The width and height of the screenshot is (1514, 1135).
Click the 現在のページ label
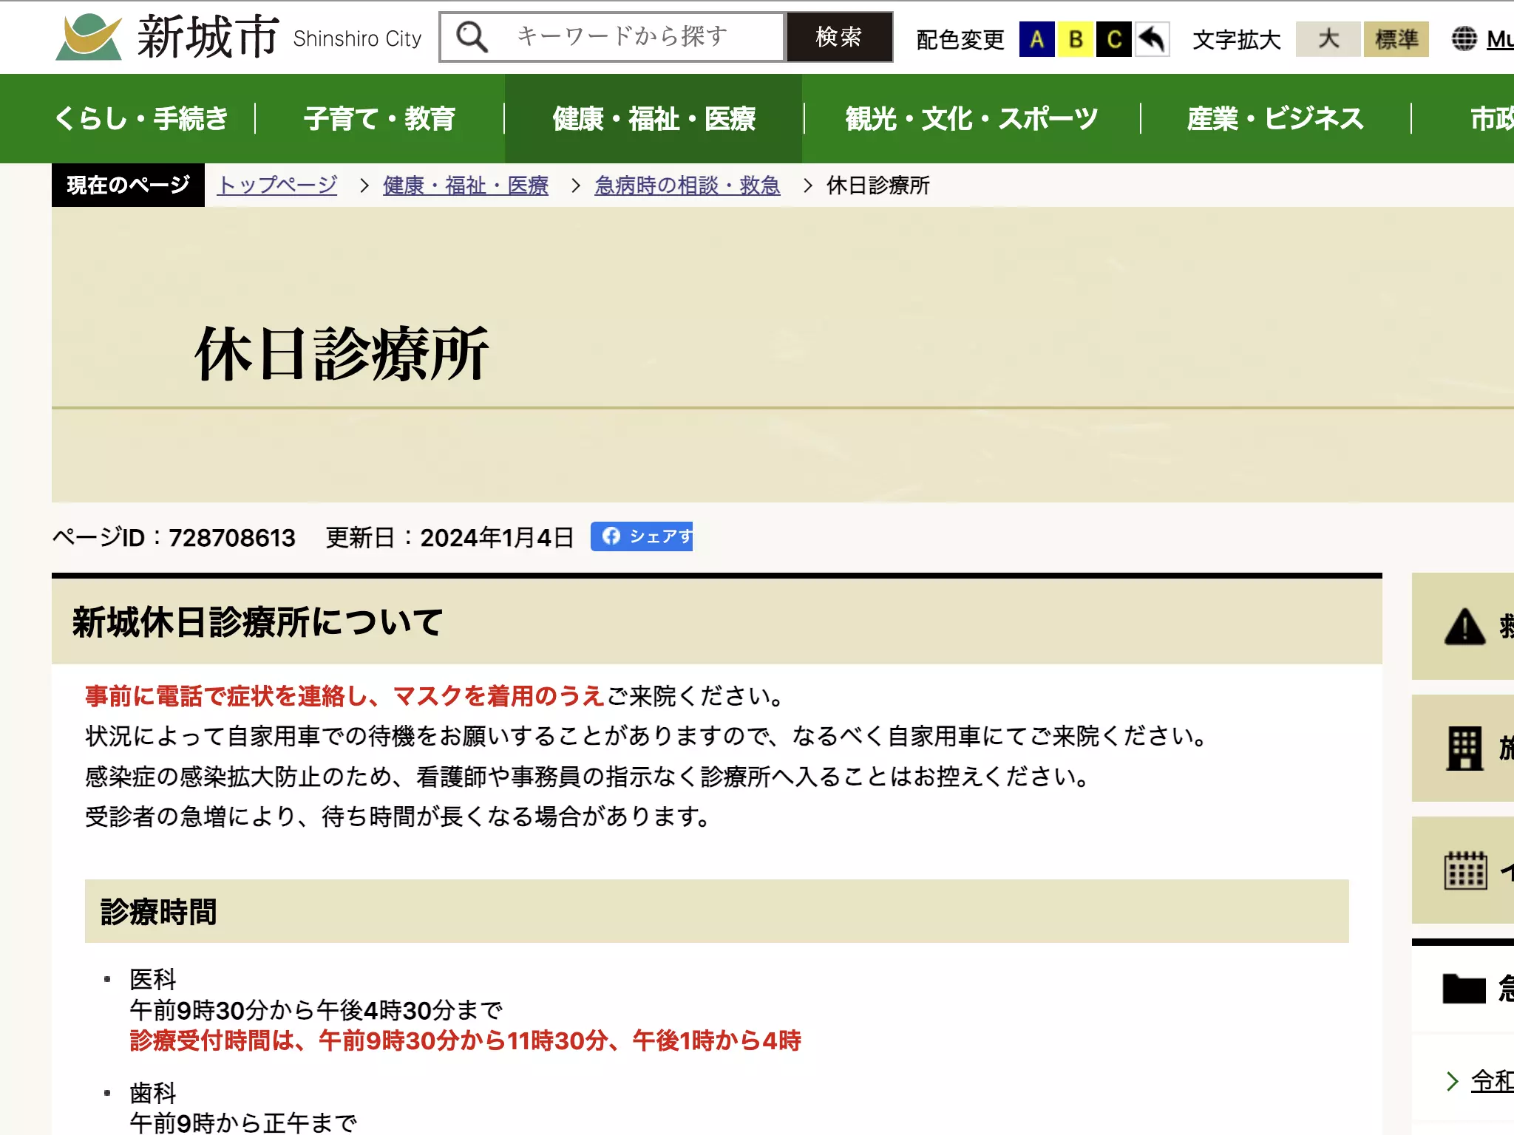128,185
